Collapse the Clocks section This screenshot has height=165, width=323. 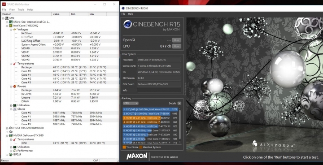(11, 109)
